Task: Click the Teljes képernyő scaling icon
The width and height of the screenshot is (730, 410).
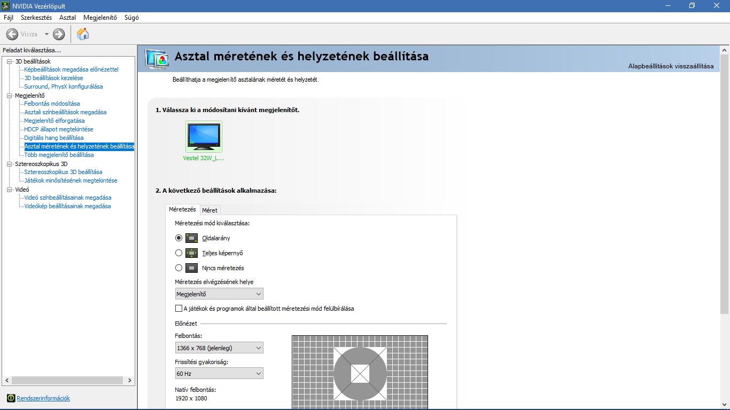Action: pyautogui.click(x=192, y=253)
